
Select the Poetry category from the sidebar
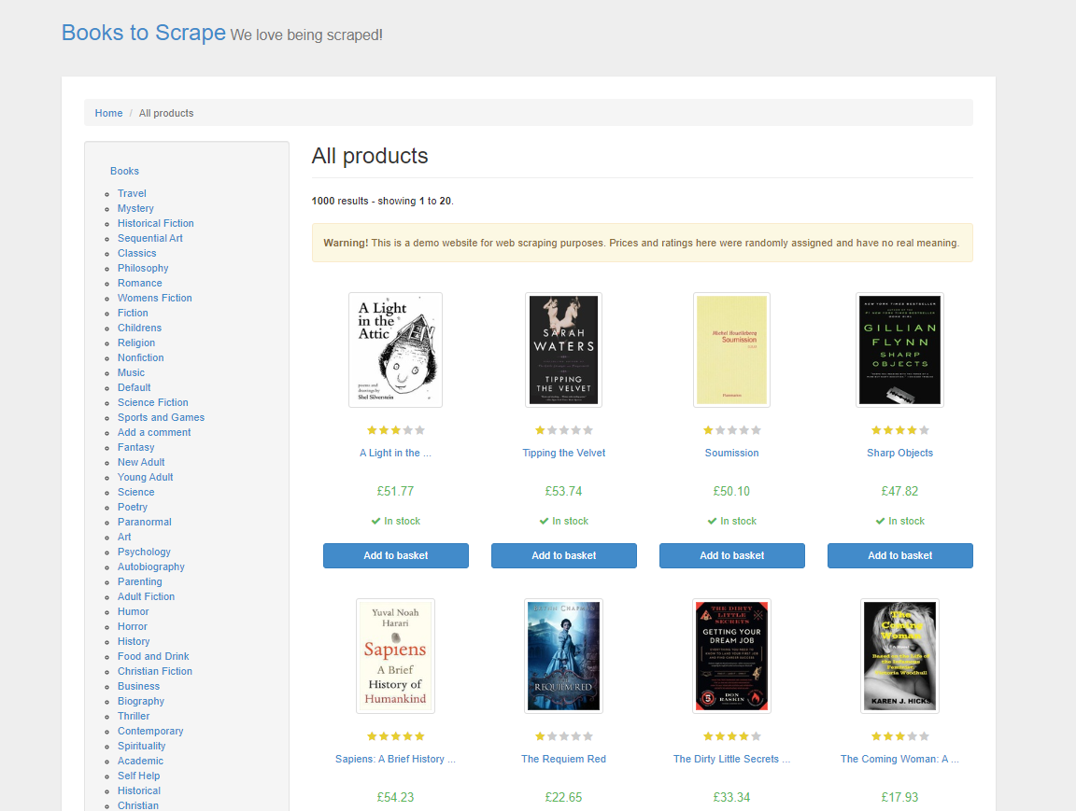[133, 507]
